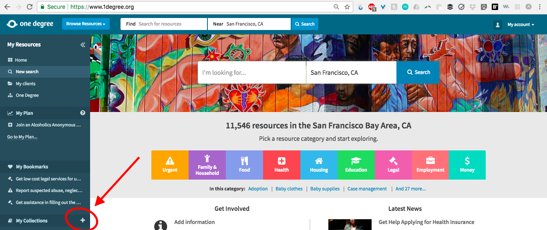Open the Baby clothes subcategory link
Viewport: 547px width, 230px height.
(x=289, y=189)
